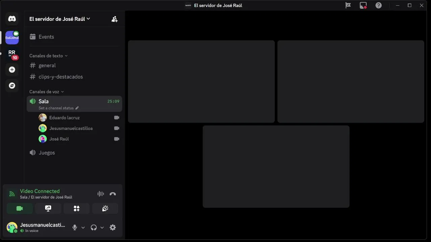Collapse the Canales de texto category

click(x=48, y=56)
